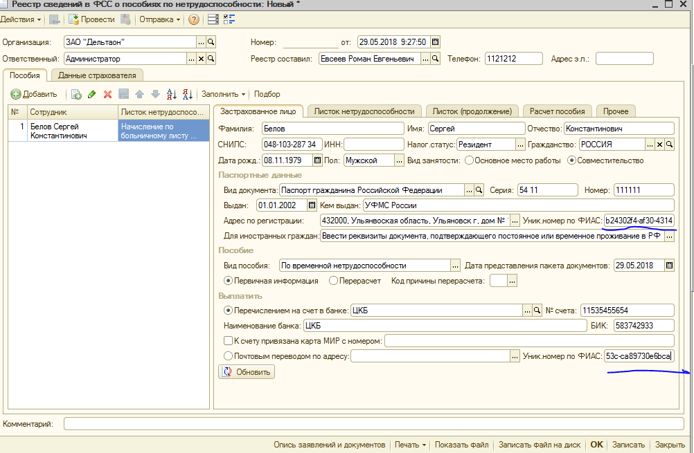
Task: Switch to Листок нетрудоспособности tab
Action: click(x=364, y=111)
